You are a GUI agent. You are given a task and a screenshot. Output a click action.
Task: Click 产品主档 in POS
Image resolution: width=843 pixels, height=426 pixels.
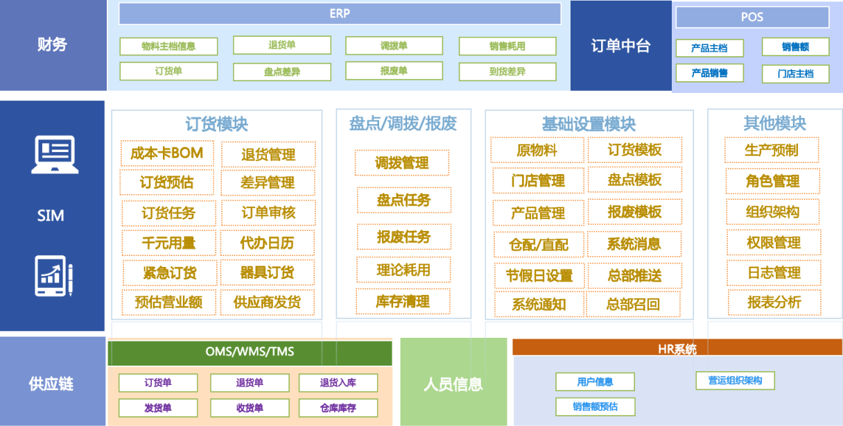[x=710, y=48]
